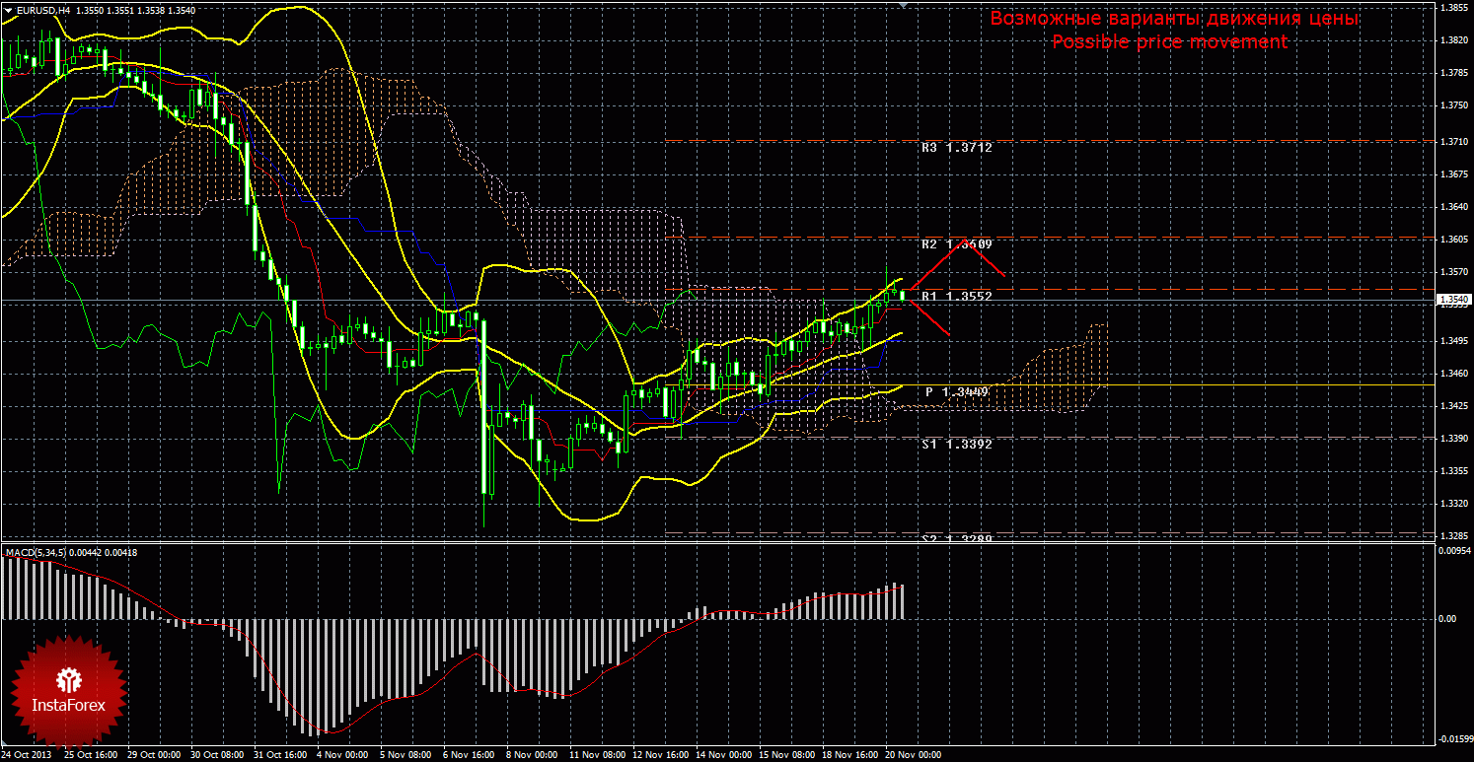Click the S2 1.3289 support label
The height and width of the screenshot is (762, 1474).
pyautogui.click(x=956, y=539)
